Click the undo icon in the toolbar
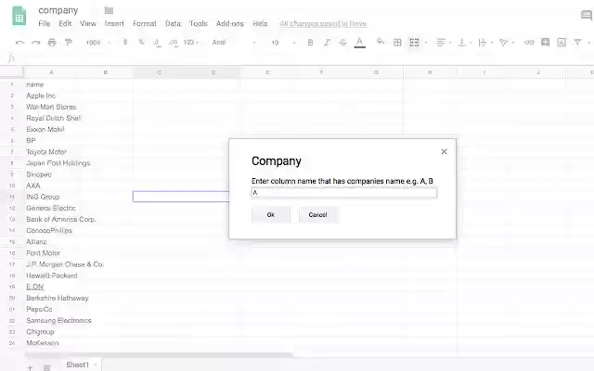Viewport: 594px width, 371px height. coord(19,43)
